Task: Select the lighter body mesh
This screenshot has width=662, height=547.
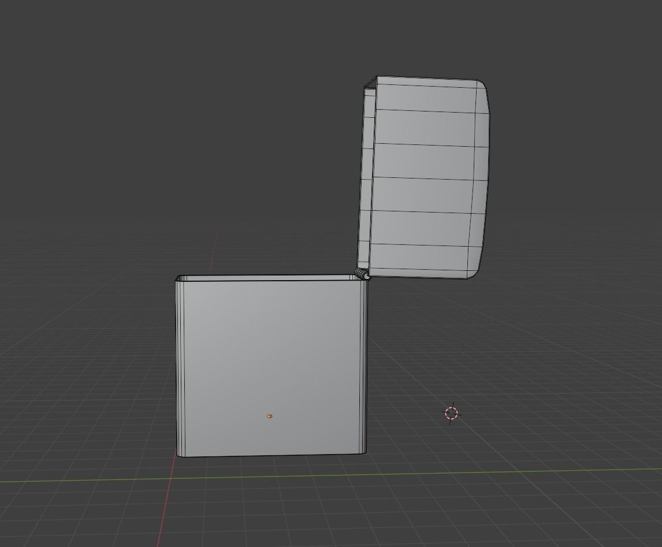Action: [272, 366]
